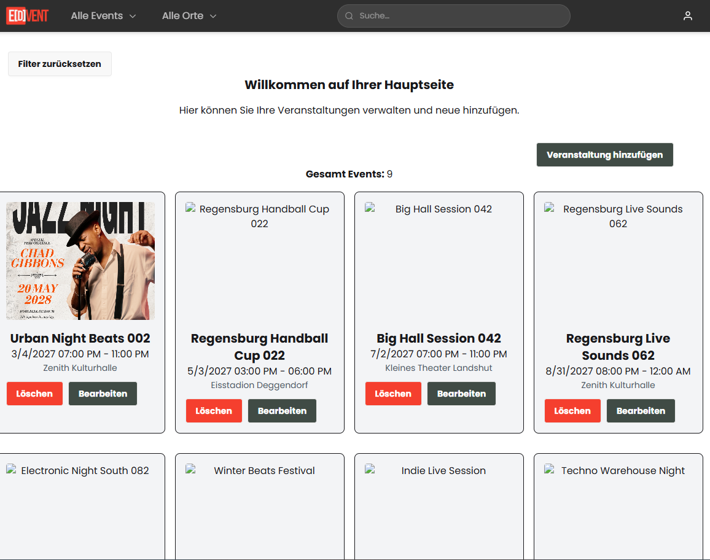
Task: Click the EDVENT logo
Action: click(x=28, y=16)
